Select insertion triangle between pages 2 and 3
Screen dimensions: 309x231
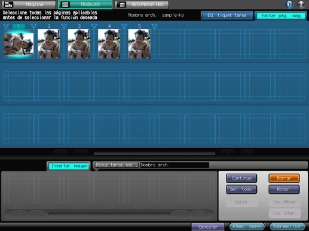click(64, 26)
